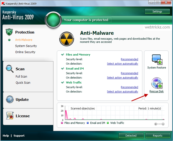Select Anti-Malware in Protection menu
This screenshot has height=141, width=173.
point(24,40)
